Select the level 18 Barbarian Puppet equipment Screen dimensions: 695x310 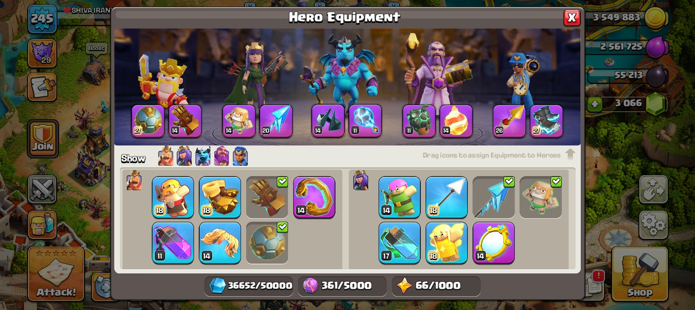click(x=173, y=197)
